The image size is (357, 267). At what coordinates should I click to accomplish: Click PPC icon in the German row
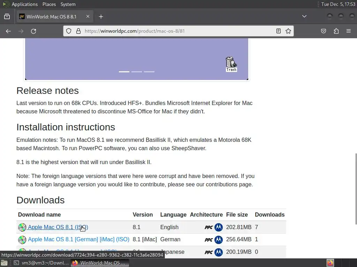(x=208, y=240)
